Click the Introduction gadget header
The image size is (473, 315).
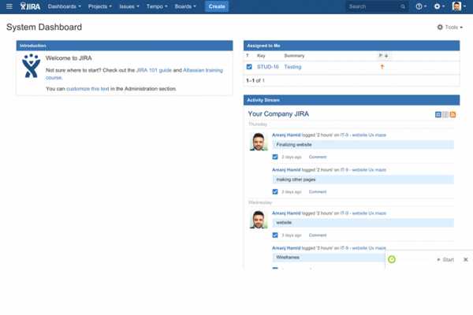[125, 46]
